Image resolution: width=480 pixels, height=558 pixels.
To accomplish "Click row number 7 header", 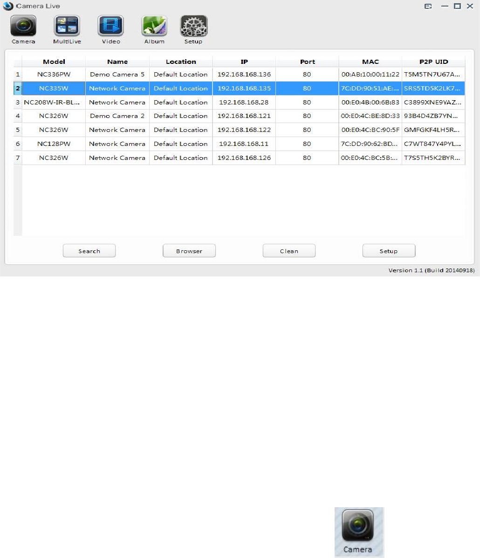I will pos(18,158).
